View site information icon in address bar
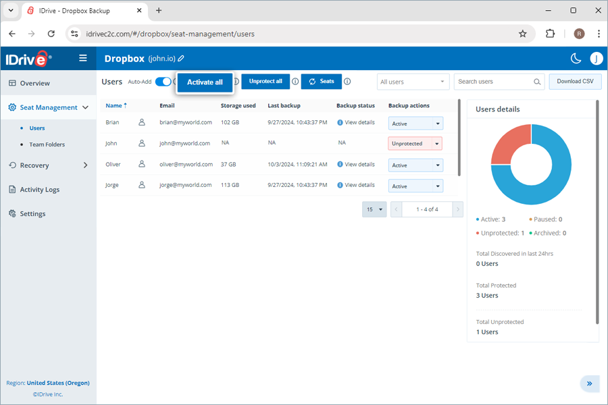The width and height of the screenshot is (608, 405). click(x=74, y=34)
